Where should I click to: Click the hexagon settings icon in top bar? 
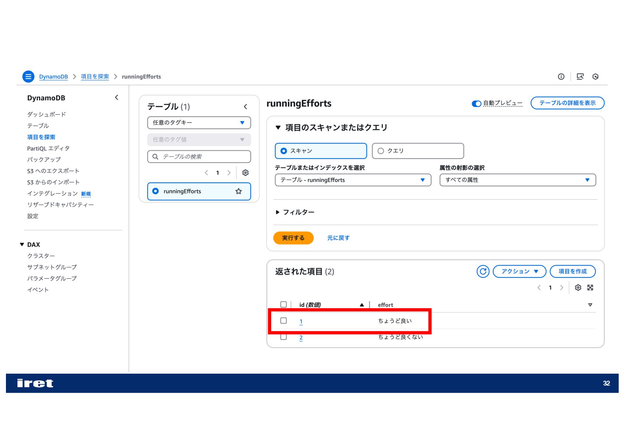tap(596, 77)
